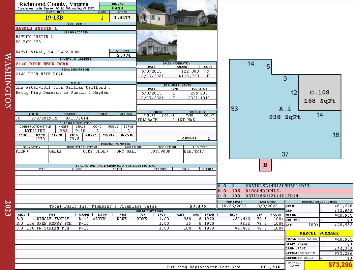
Task: Click the DEP value $12,623
Action: click(344, 211)
